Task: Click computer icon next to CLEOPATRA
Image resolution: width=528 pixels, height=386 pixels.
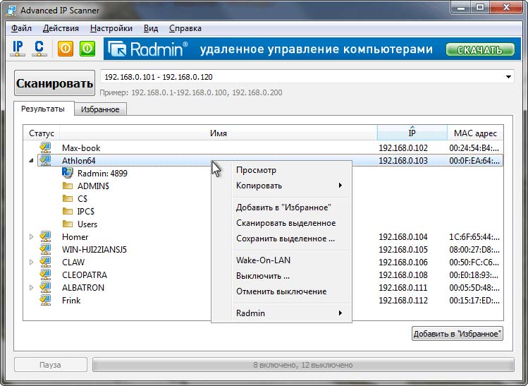Action: point(45,275)
